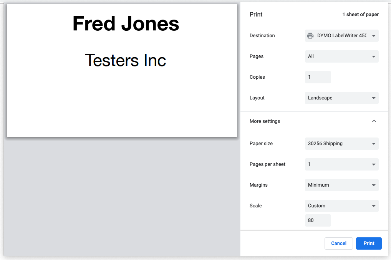Open the Pages dropdown set to All
Image resolution: width=391 pixels, height=260 pixels.
(341, 56)
